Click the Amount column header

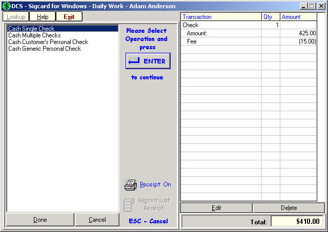pyautogui.click(x=298, y=17)
